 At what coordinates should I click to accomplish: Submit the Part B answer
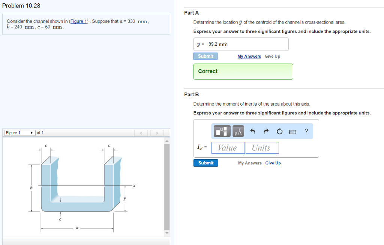point(206,163)
